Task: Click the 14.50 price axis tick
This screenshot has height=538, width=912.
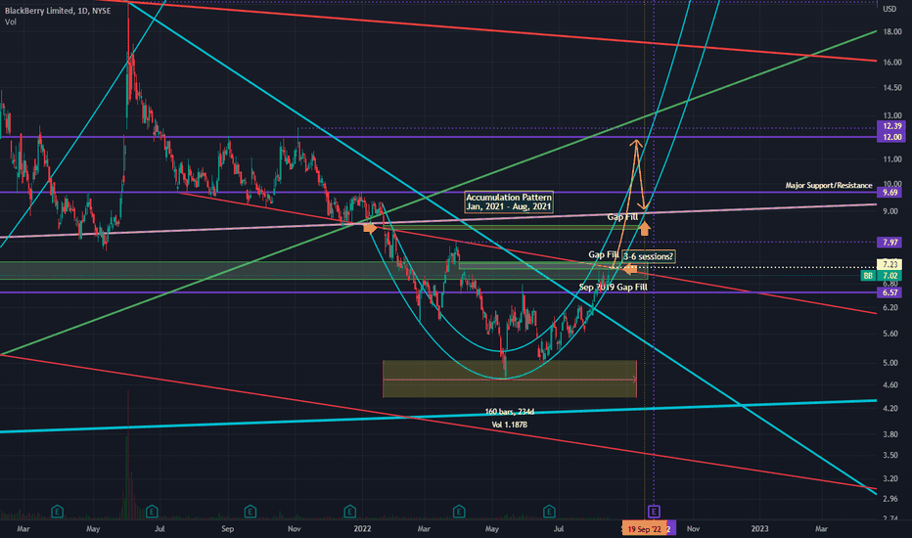Action: click(892, 88)
